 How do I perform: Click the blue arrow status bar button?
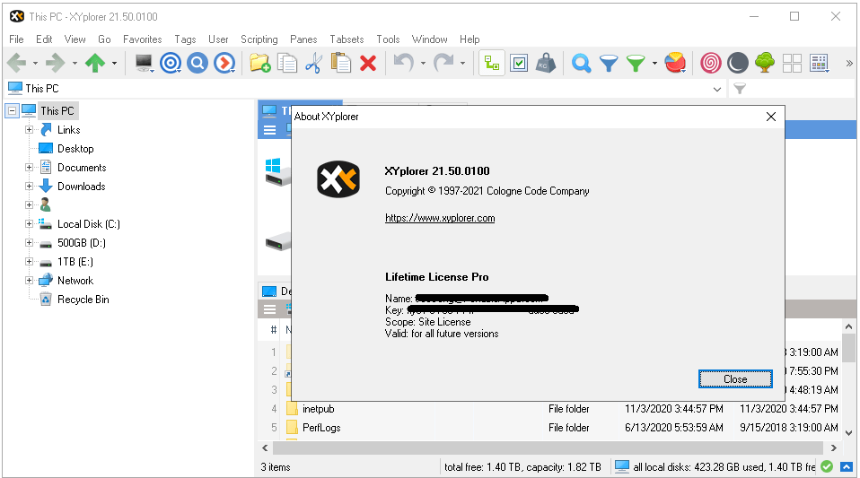click(x=847, y=467)
